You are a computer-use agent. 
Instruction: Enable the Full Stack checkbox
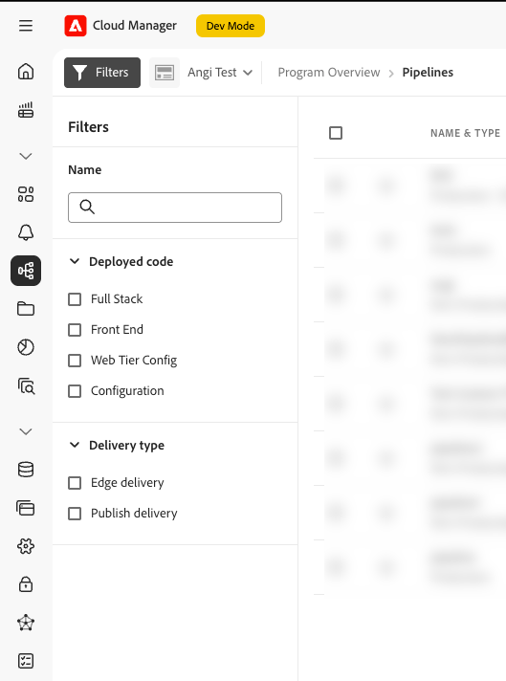click(75, 299)
